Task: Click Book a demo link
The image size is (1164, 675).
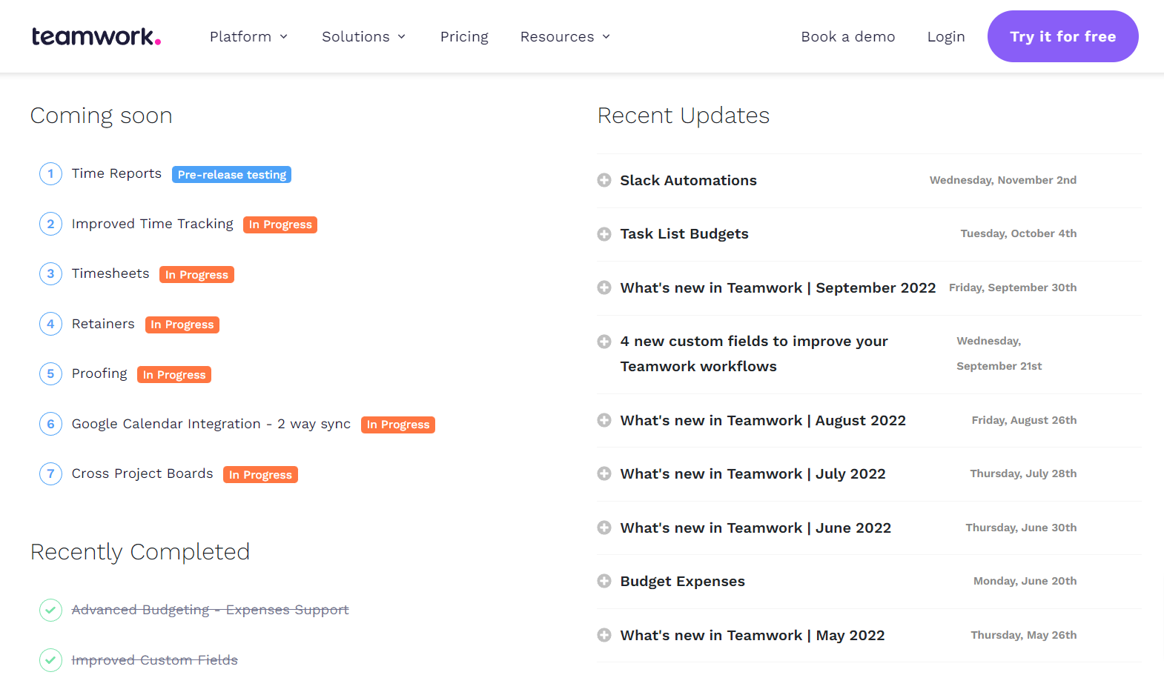Action: point(848,36)
